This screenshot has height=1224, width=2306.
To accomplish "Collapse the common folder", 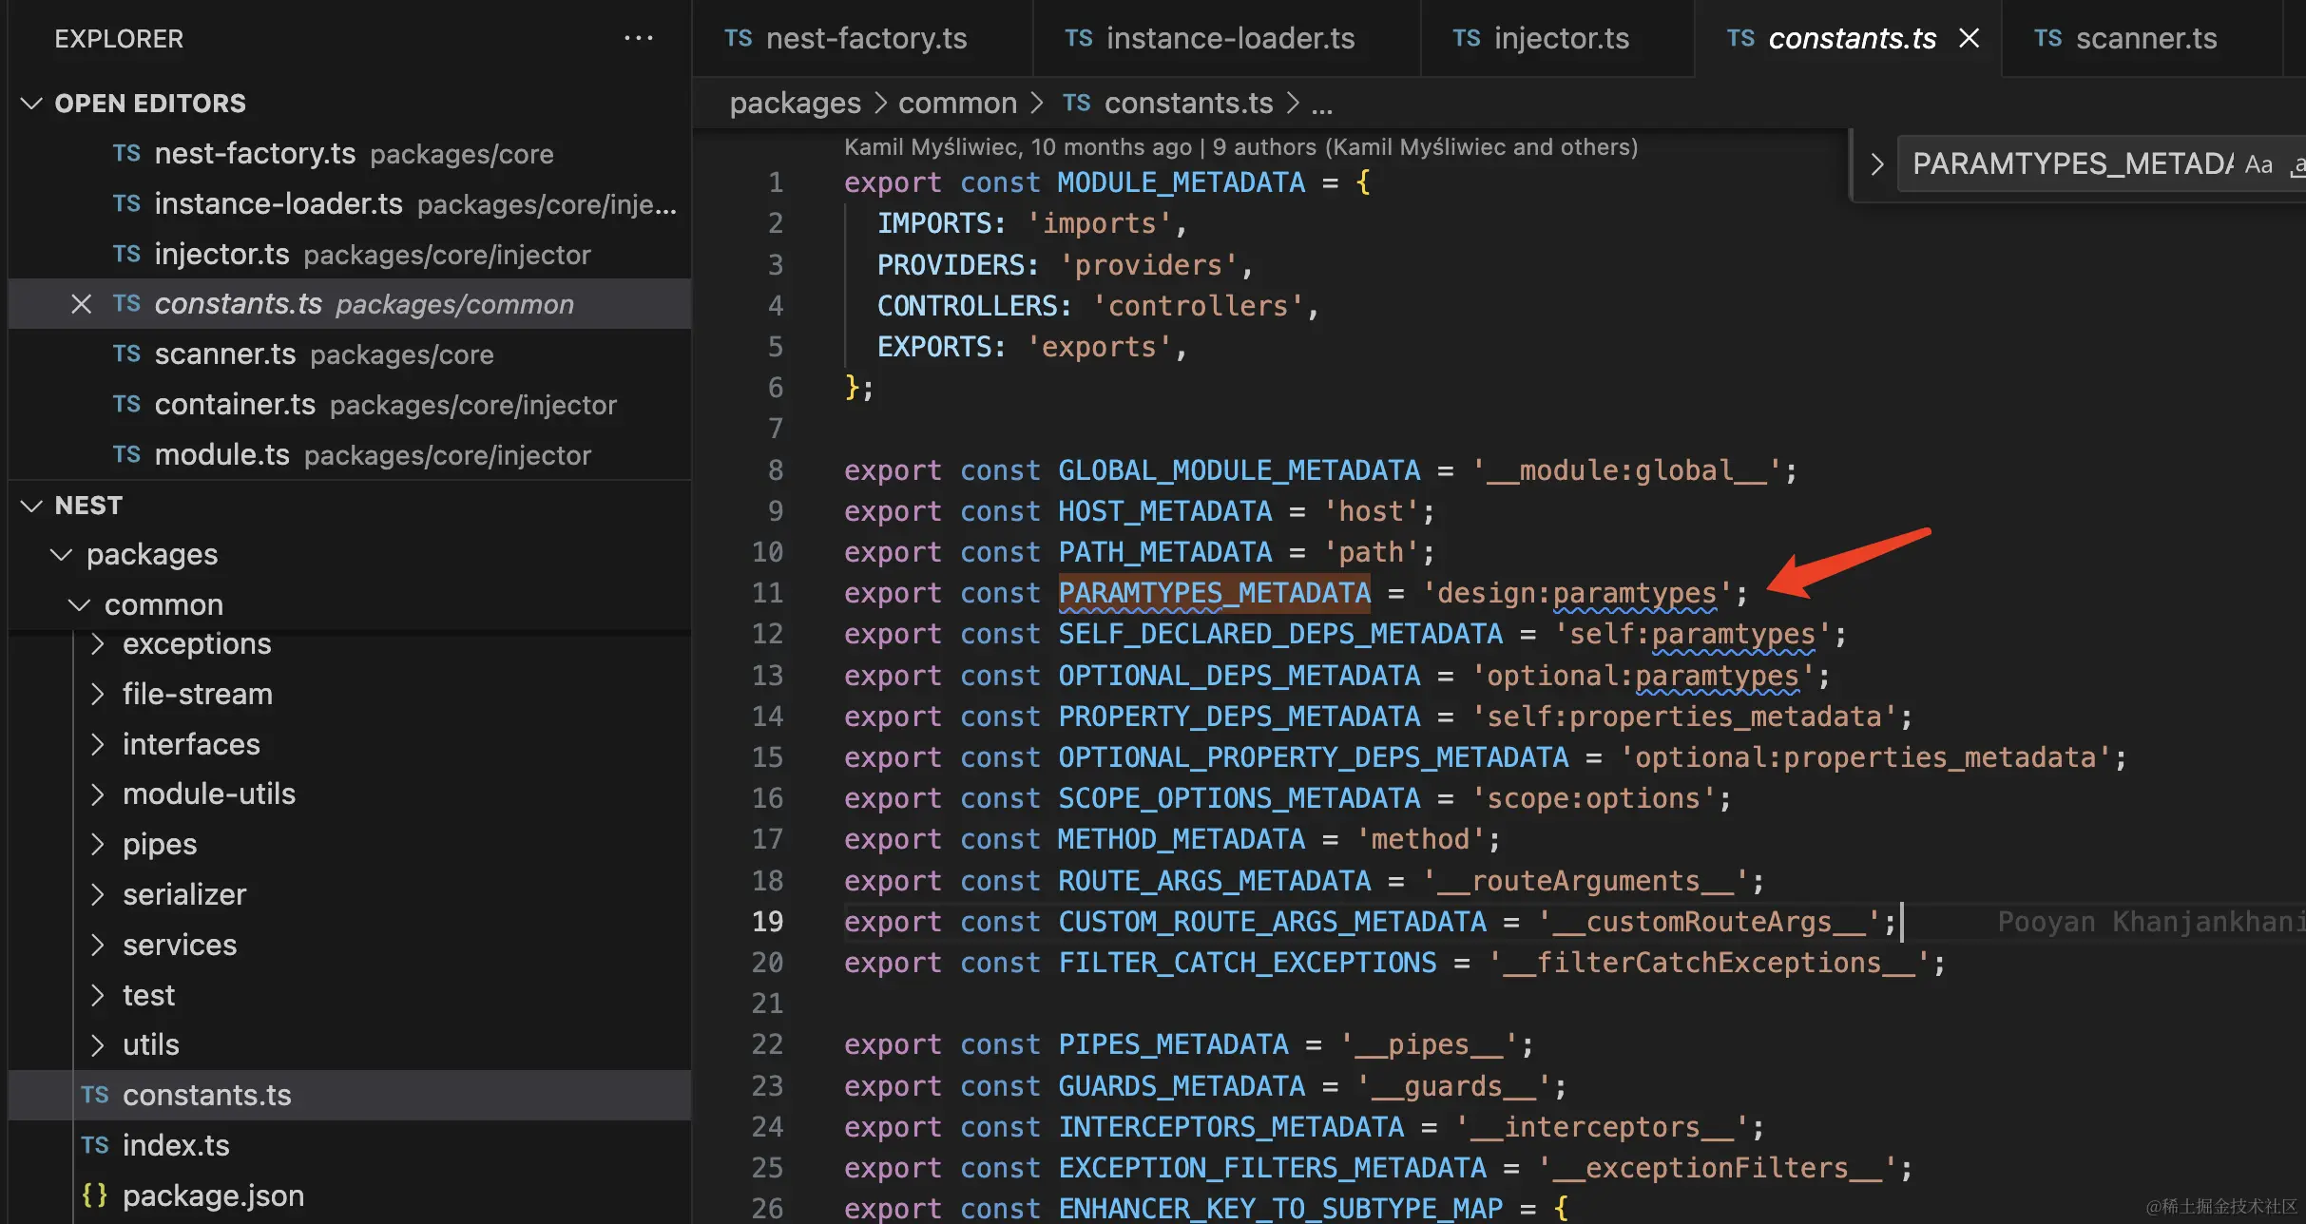I will [x=80, y=604].
